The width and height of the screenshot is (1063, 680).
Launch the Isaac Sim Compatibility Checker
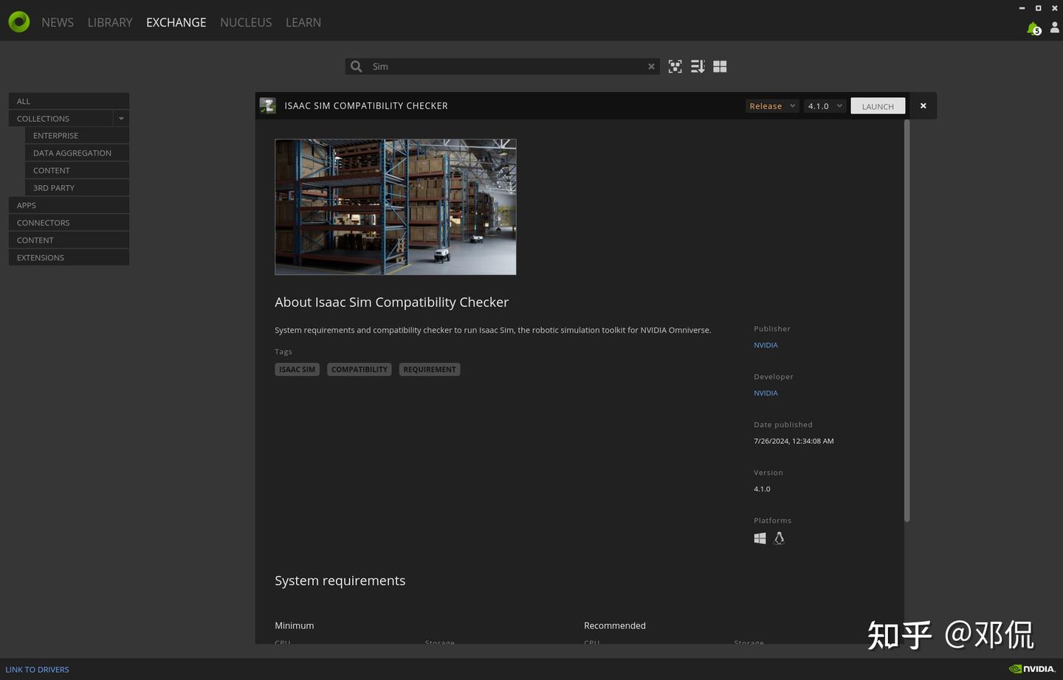(878, 106)
